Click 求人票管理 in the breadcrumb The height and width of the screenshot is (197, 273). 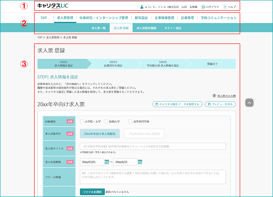pos(53,38)
